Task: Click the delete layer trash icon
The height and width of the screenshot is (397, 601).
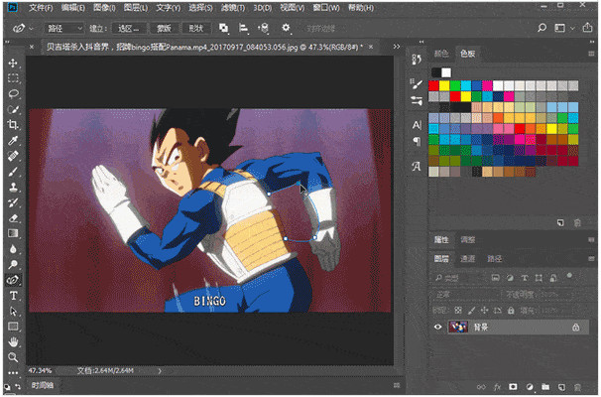Action: 577,386
